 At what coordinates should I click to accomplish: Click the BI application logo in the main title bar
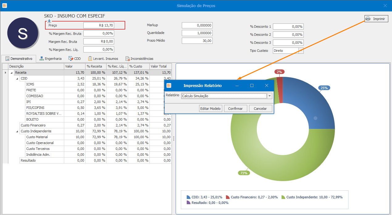[x=5, y=6]
